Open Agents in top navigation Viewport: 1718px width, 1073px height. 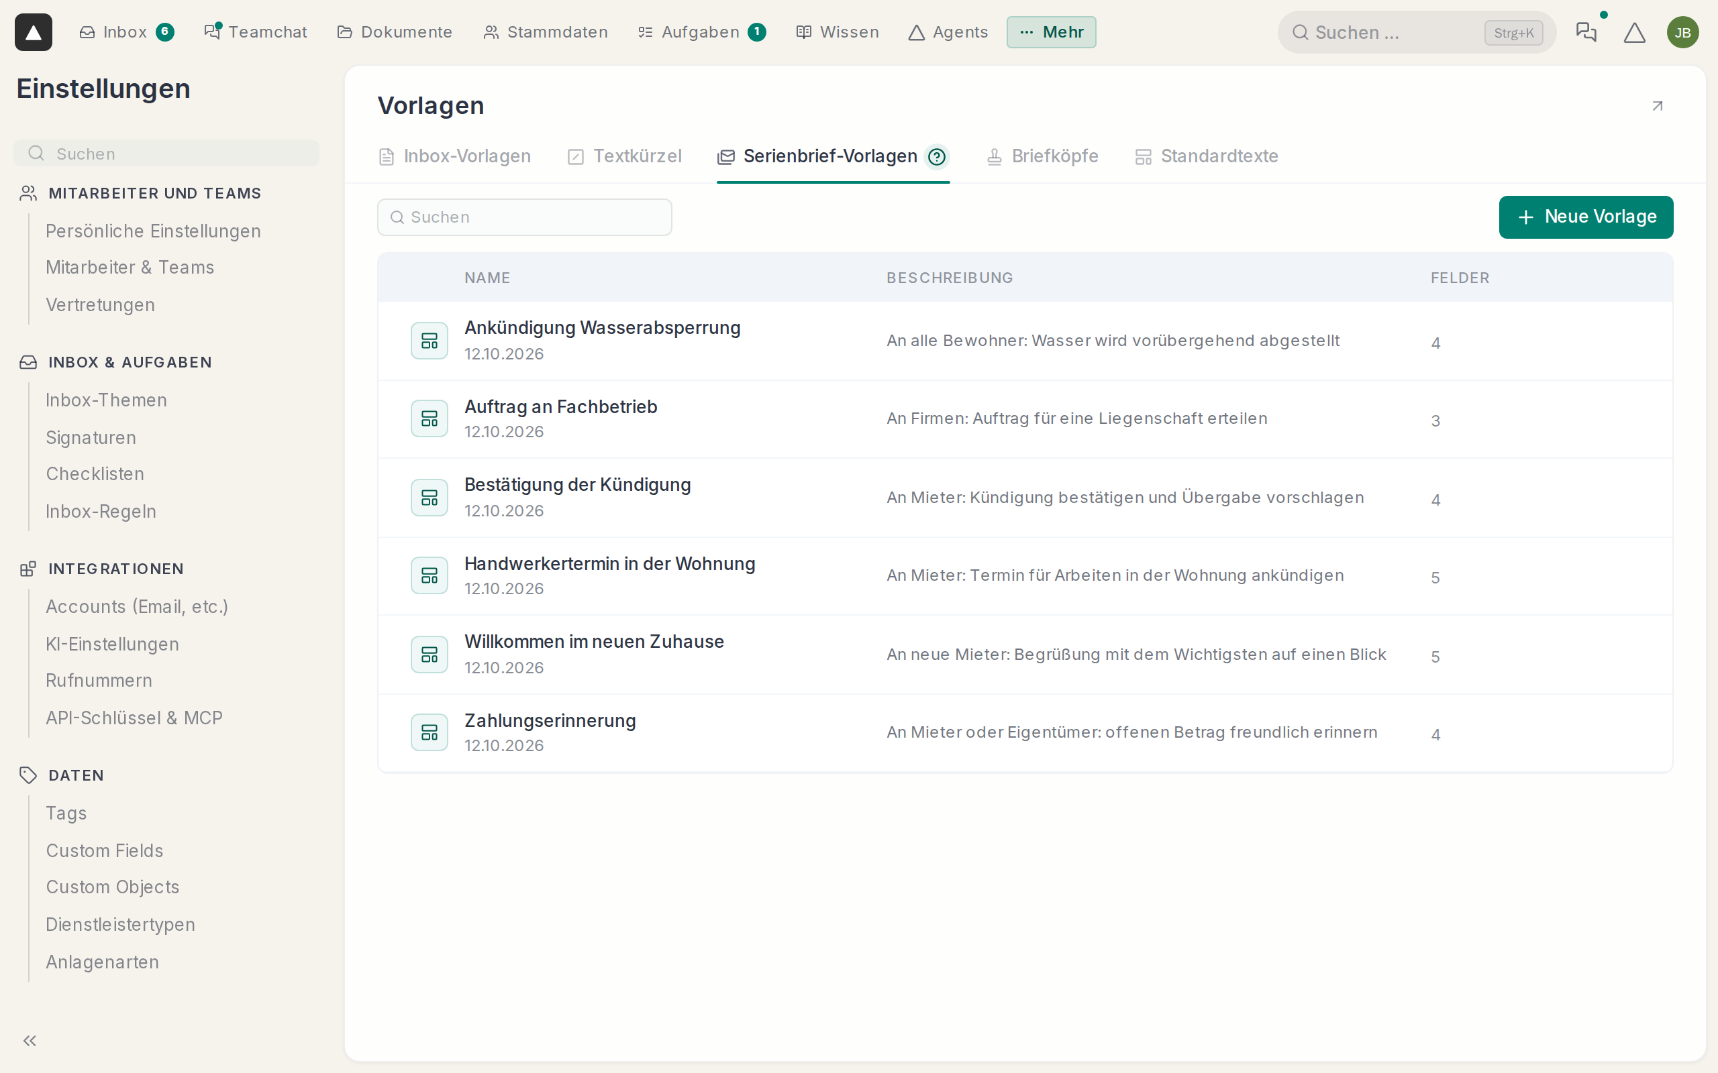pyautogui.click(x=948, y=32)
